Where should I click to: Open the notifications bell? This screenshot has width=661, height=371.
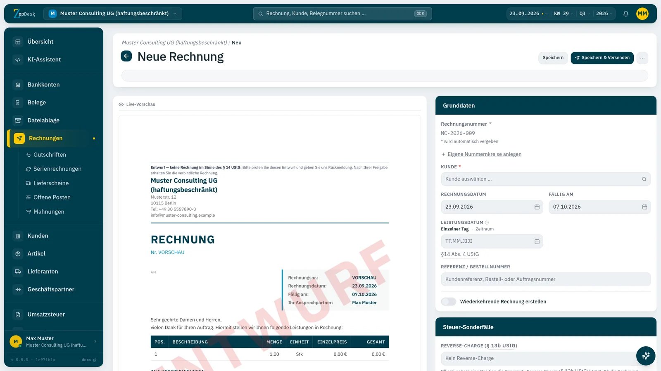coord(626,14)
